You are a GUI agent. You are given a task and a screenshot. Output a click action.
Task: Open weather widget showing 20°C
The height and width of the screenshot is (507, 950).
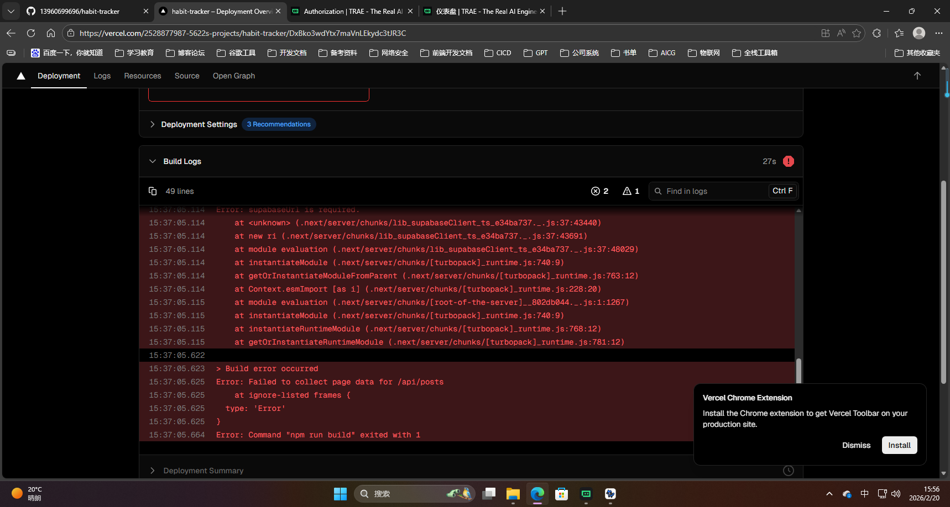(x=27, y=494)
